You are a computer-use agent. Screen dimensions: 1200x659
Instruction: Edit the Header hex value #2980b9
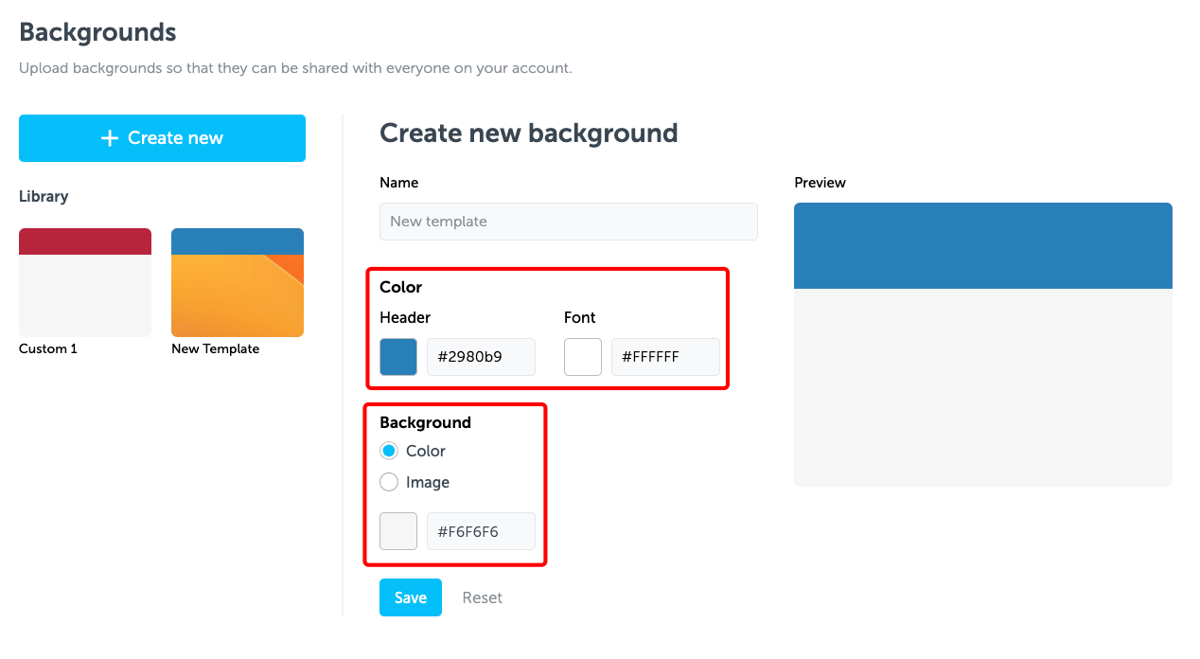(481, 357)
